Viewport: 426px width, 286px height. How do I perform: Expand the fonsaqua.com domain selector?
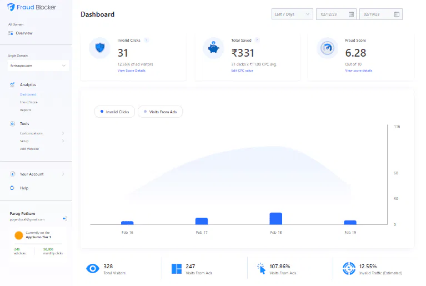38,66
